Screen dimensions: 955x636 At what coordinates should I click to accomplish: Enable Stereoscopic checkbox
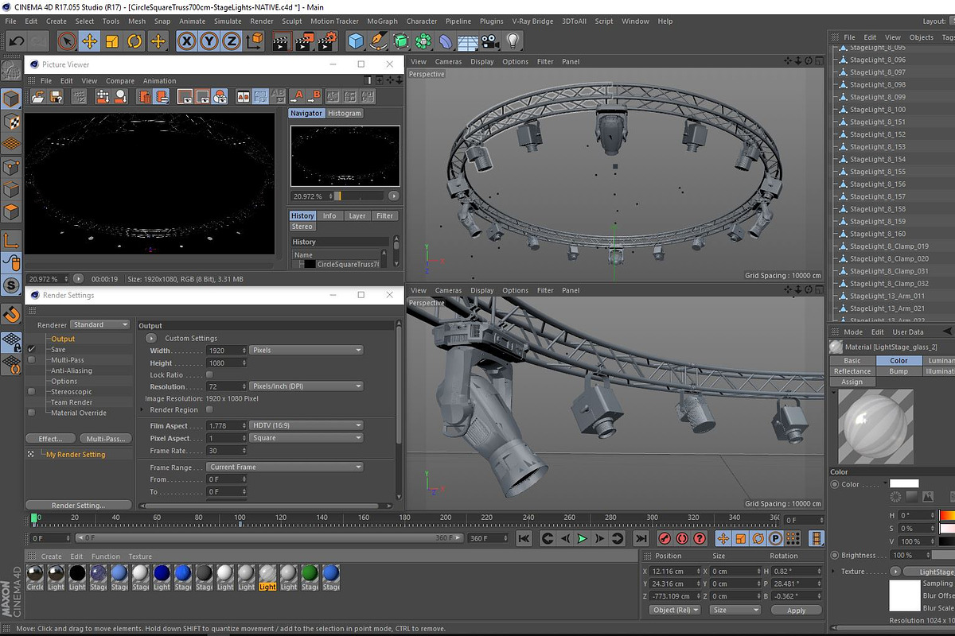[x=32, y=391]
